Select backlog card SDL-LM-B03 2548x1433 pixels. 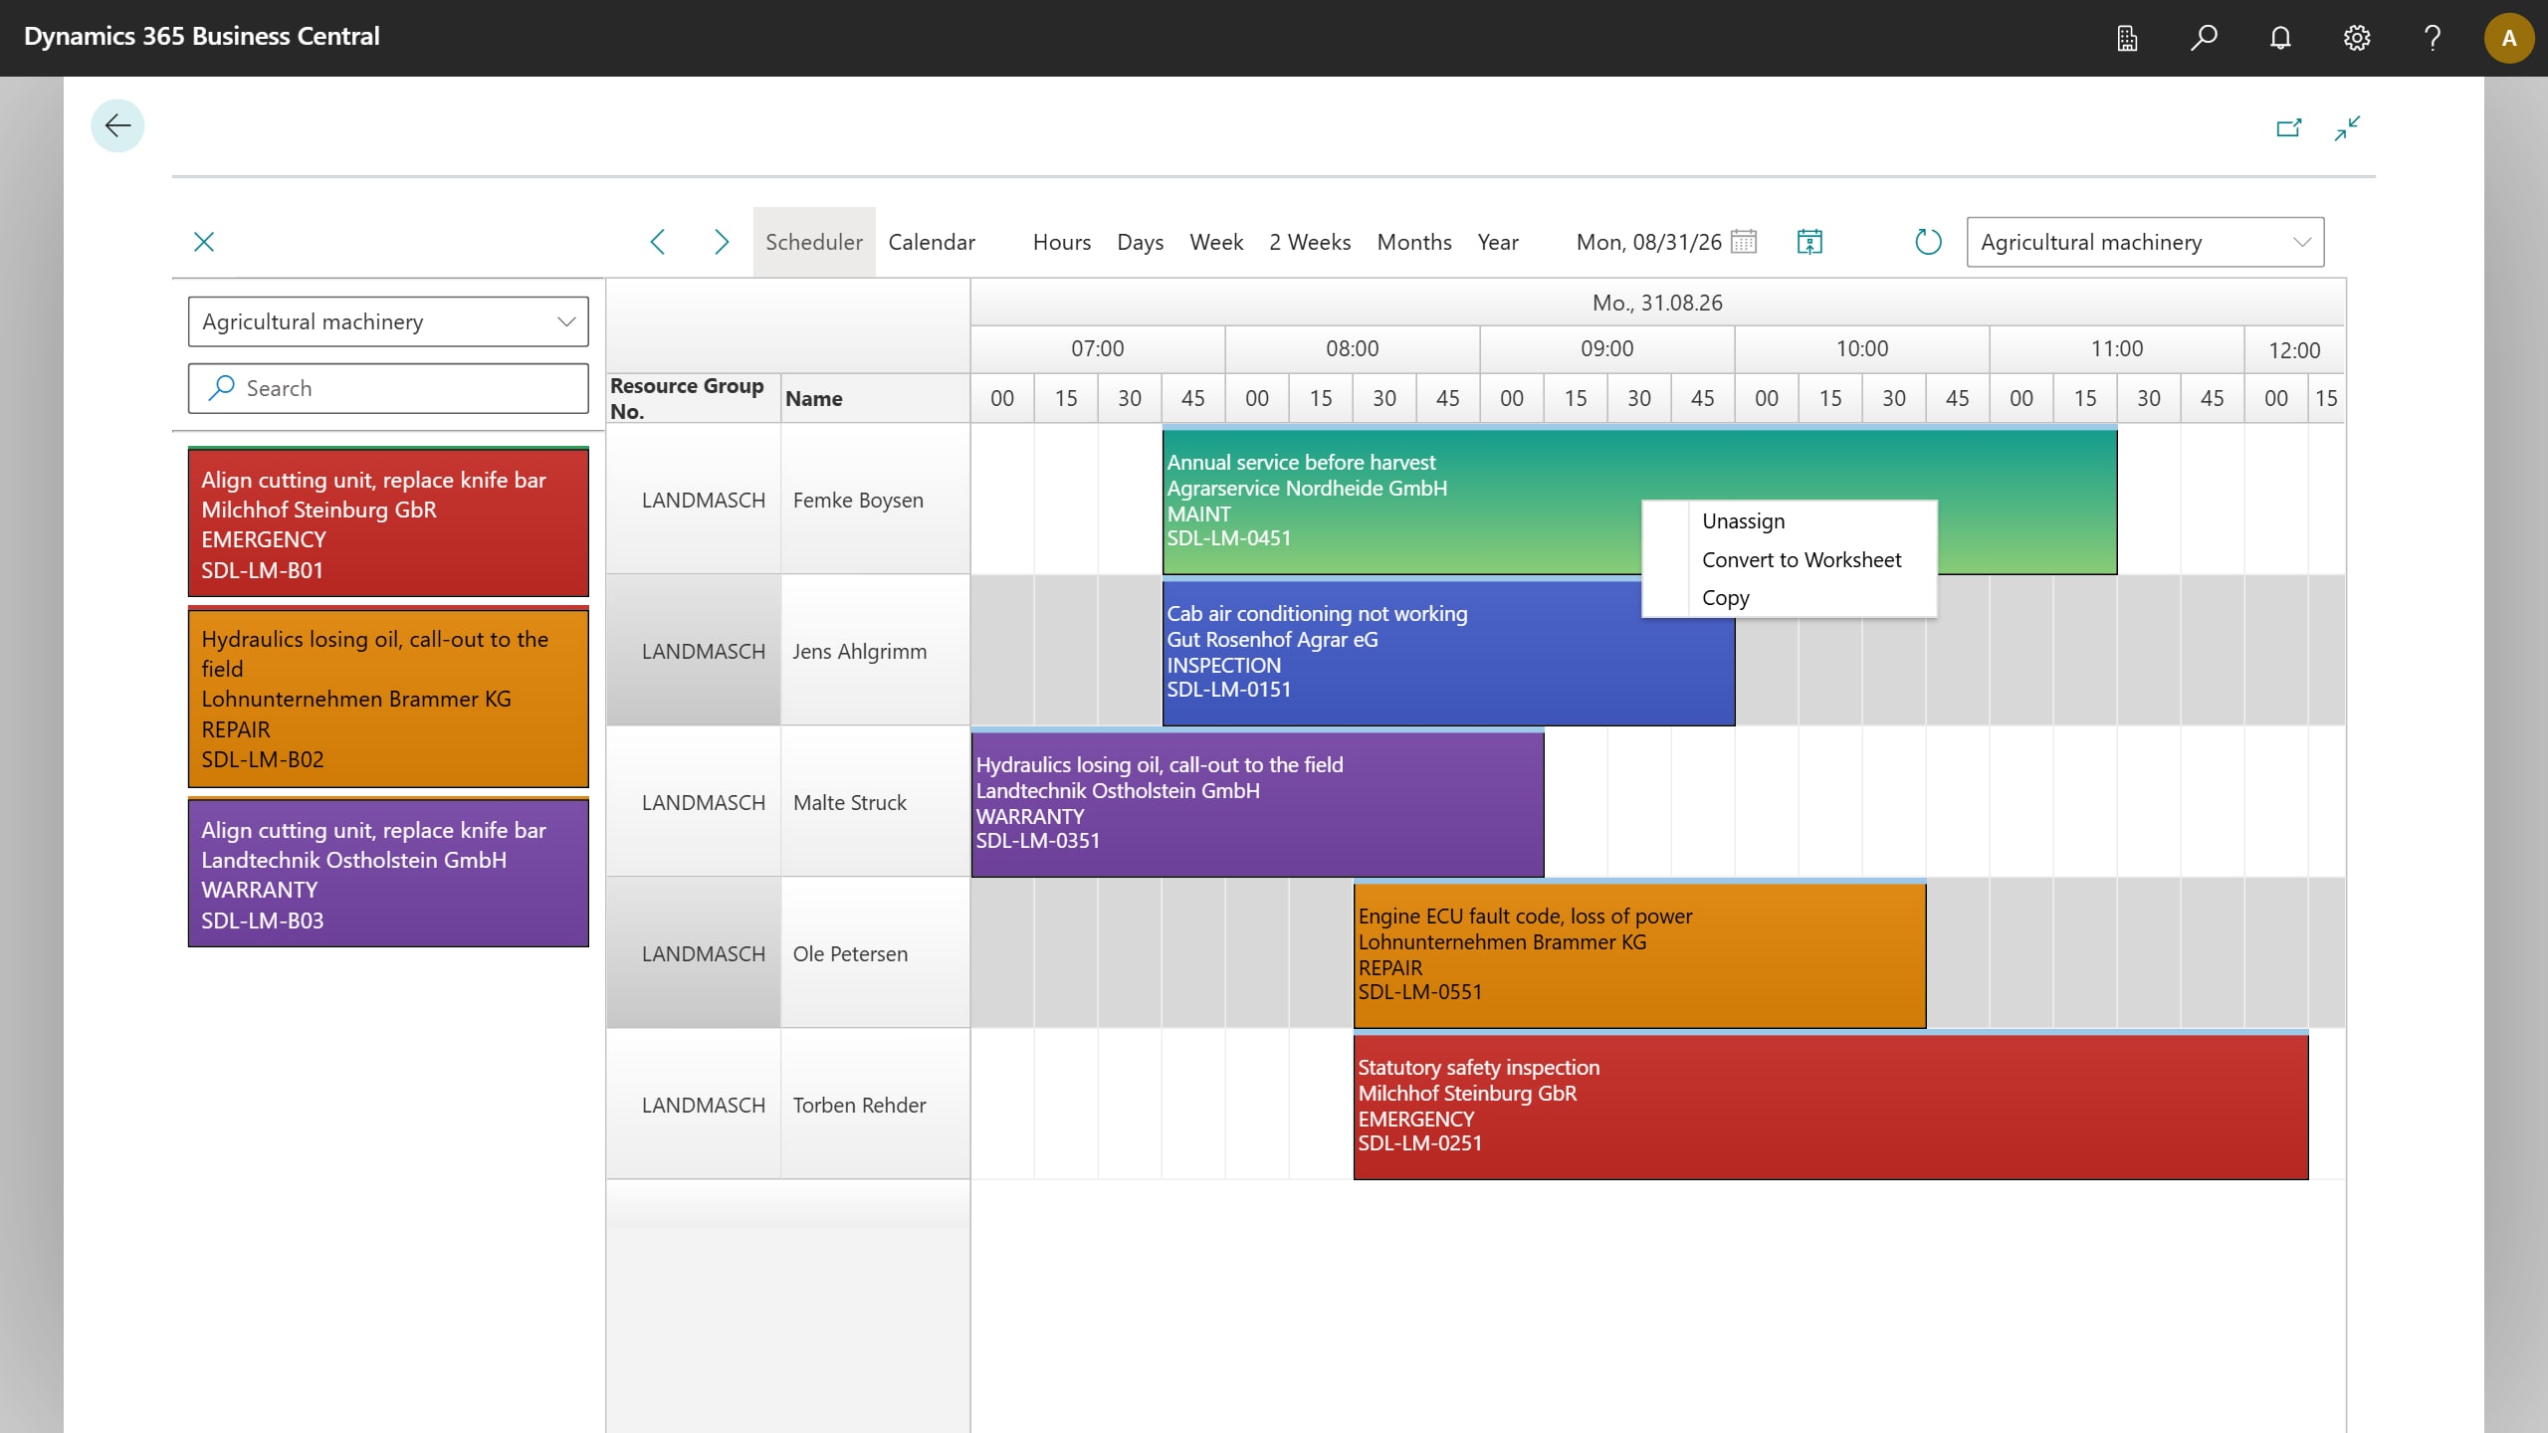[388, 873]
